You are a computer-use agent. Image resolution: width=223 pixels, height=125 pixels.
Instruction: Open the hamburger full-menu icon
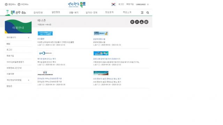click(x=142, y=12)
